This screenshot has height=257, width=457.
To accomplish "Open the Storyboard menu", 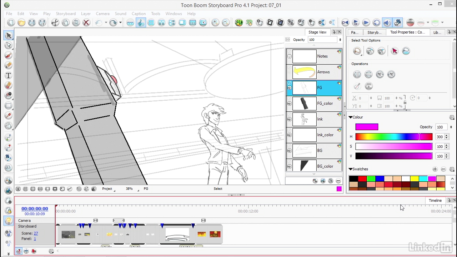I will coord(66,14).
